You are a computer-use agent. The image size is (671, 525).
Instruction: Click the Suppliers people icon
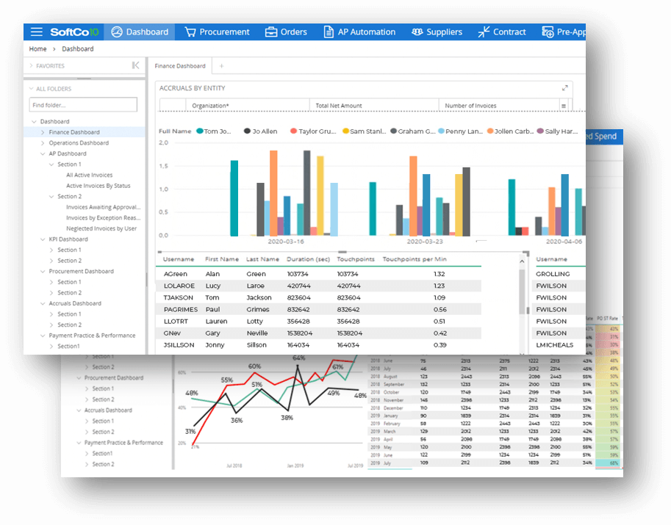pyautogui.click(x=417, y=32)
